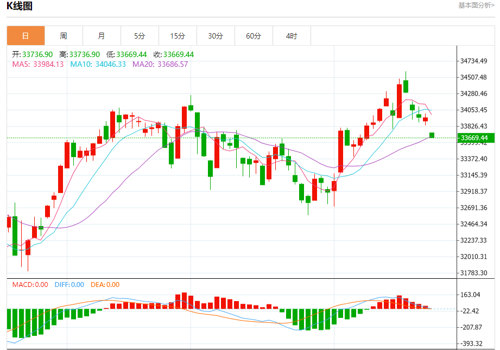
Task: Open the 60分 interval tab
Action: [254, 36]
